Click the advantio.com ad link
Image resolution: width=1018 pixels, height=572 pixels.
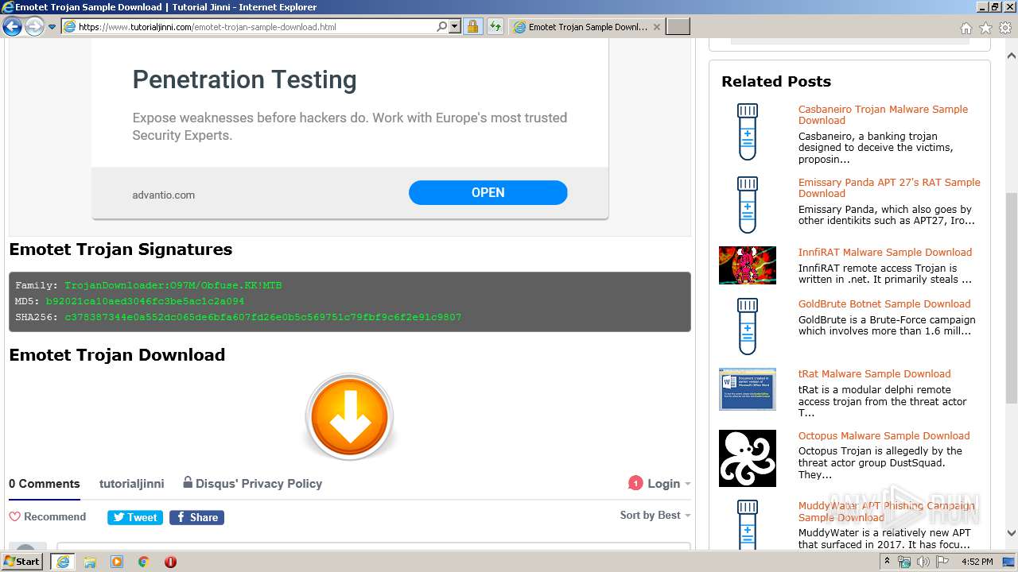pyautogui.click(x=163, y=195)
